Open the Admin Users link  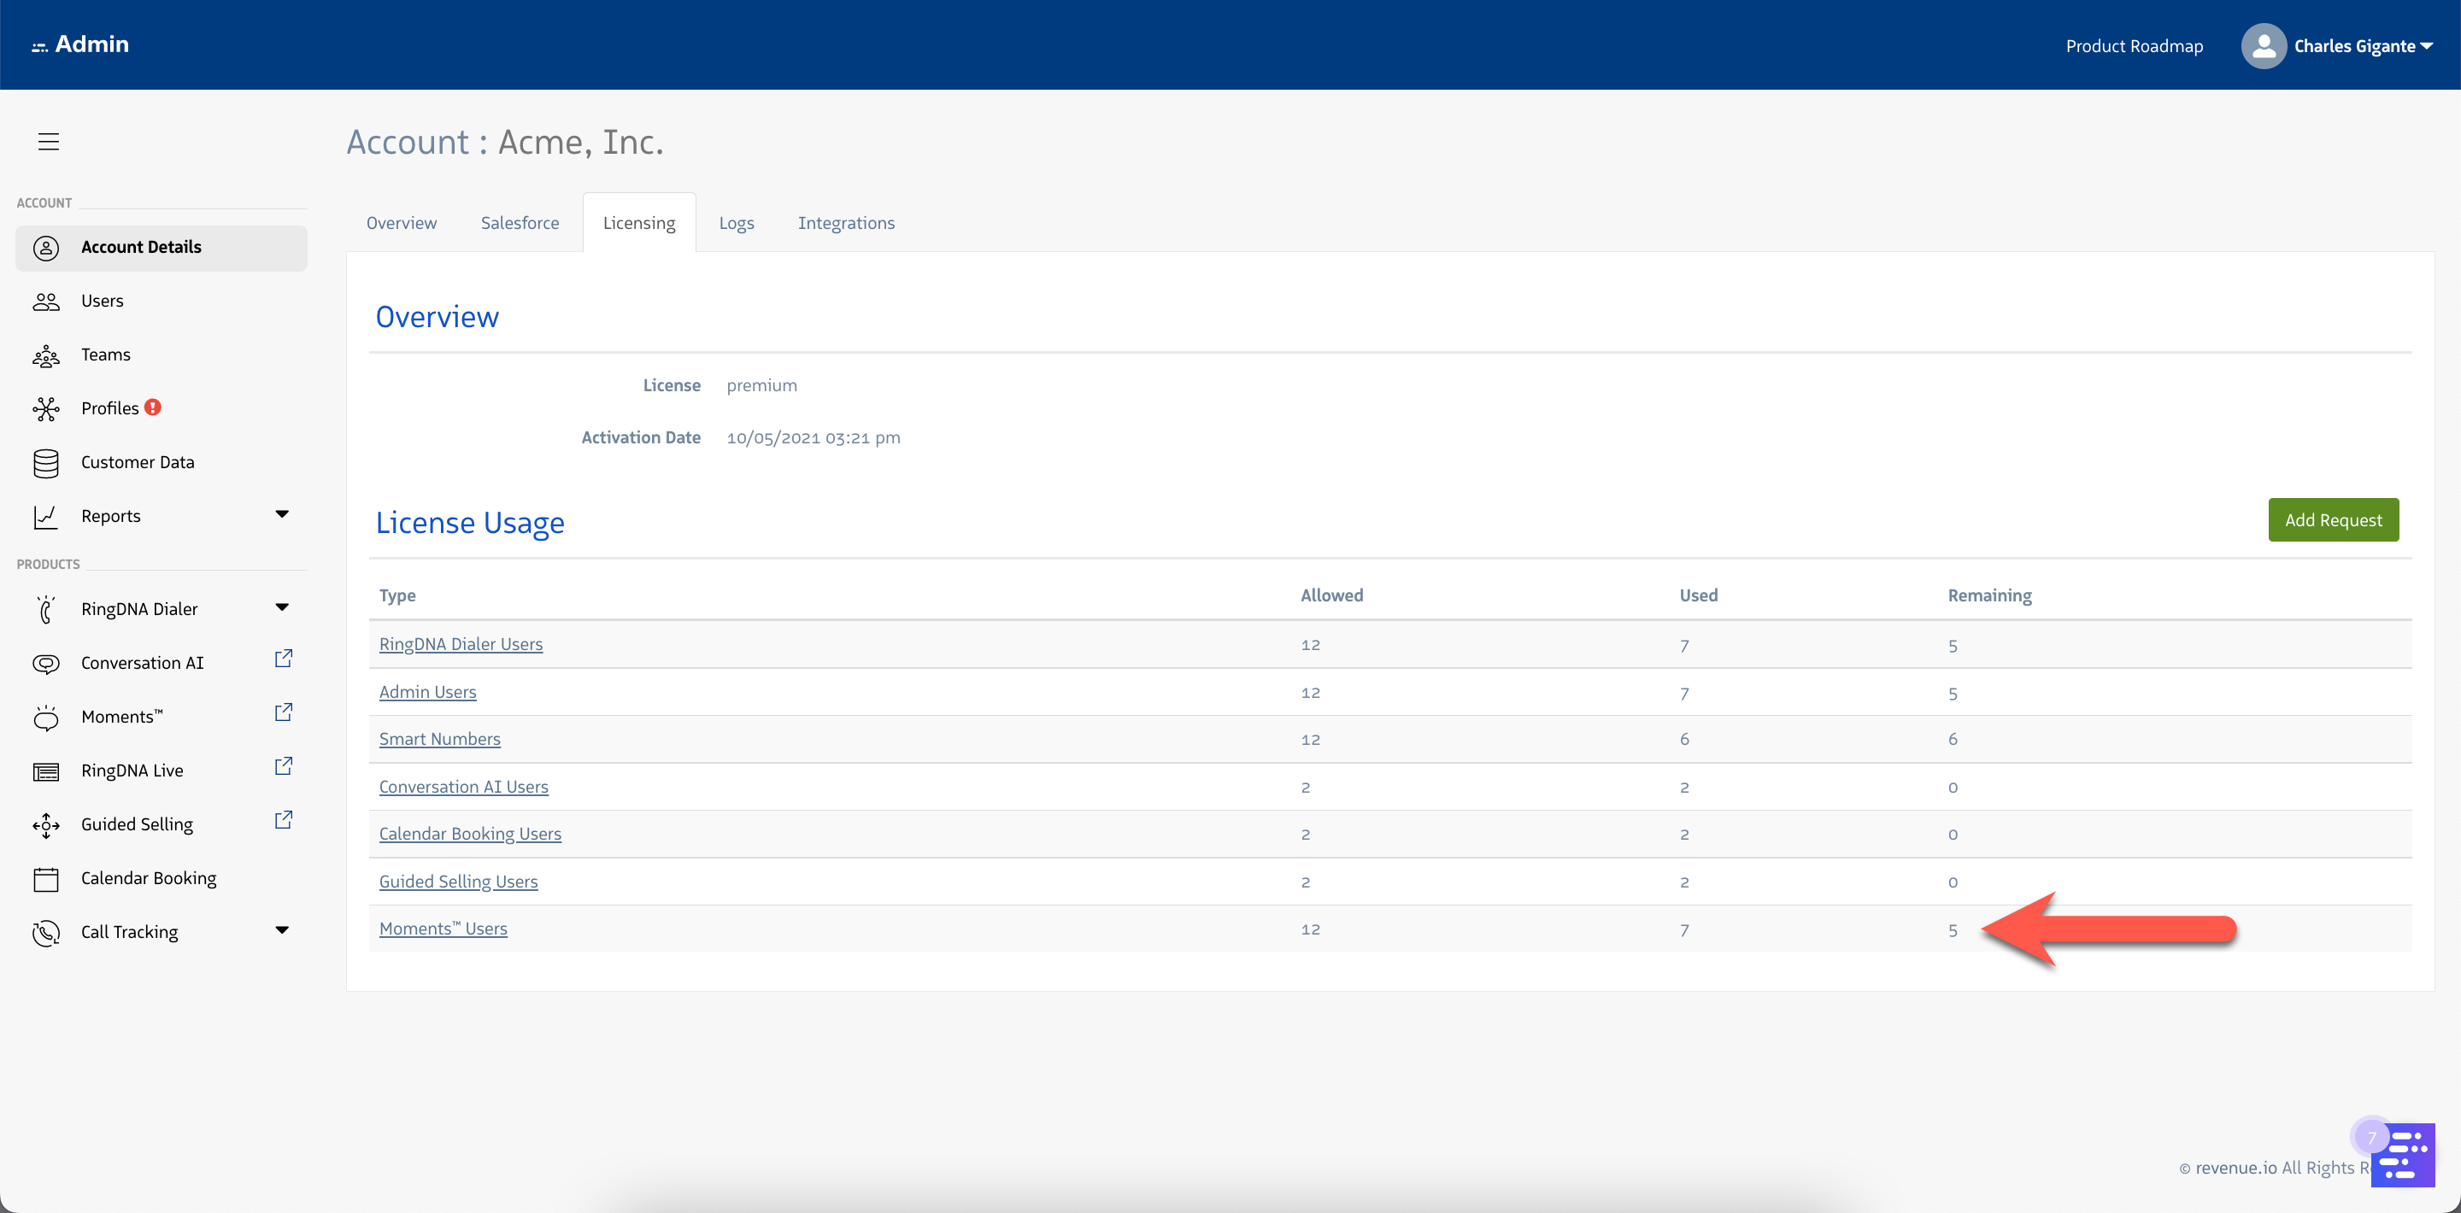(x=427, y=692)
